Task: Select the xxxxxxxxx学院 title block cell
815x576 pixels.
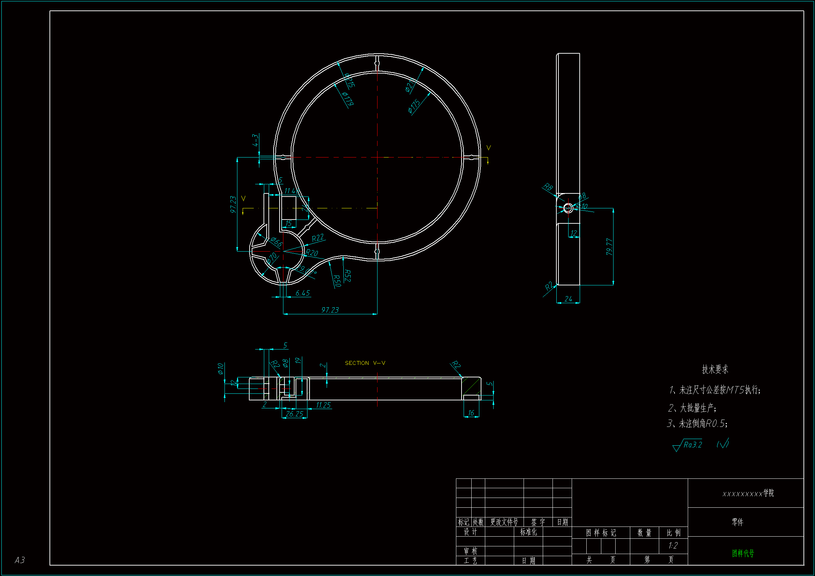Action: click(x=748, y=493)
